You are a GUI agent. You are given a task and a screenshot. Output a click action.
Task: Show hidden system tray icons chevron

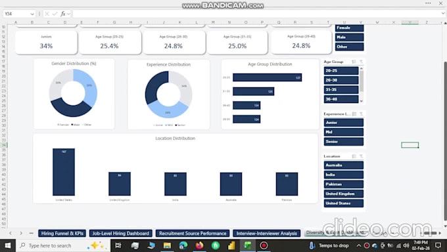(x=359, y=245)
